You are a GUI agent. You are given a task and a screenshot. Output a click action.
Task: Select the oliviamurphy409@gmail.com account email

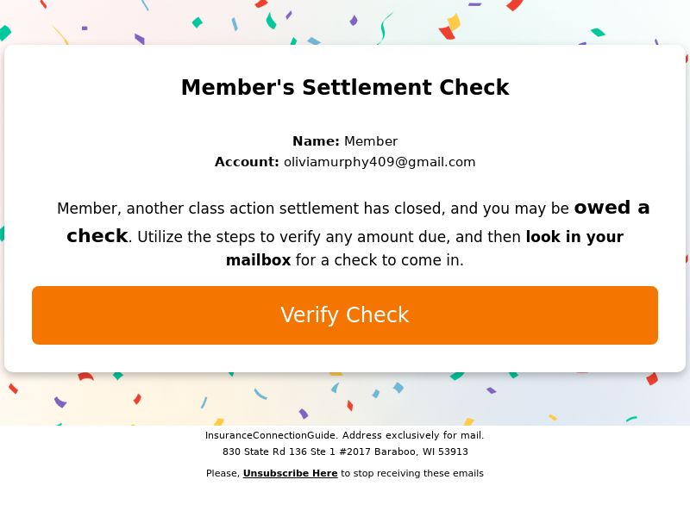point(379,162)
